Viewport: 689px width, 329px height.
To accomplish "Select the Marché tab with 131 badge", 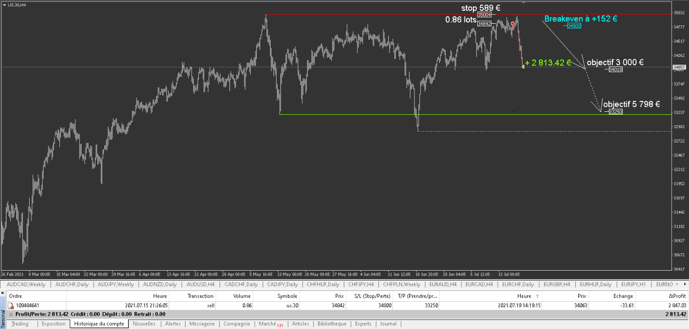I will [270, 324].
